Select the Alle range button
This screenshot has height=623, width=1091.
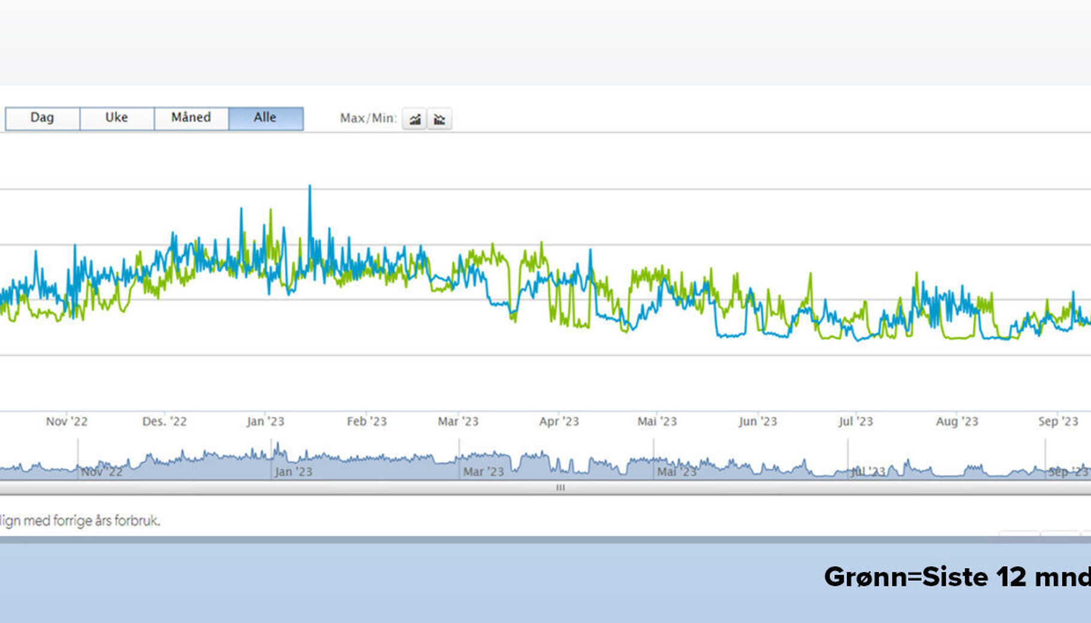(x=266, y=118)
